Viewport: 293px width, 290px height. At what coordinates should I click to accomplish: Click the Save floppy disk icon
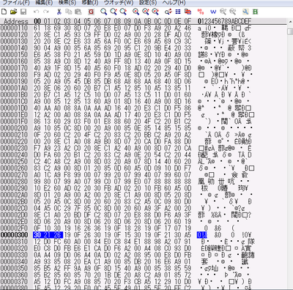[x=23, y=12]
